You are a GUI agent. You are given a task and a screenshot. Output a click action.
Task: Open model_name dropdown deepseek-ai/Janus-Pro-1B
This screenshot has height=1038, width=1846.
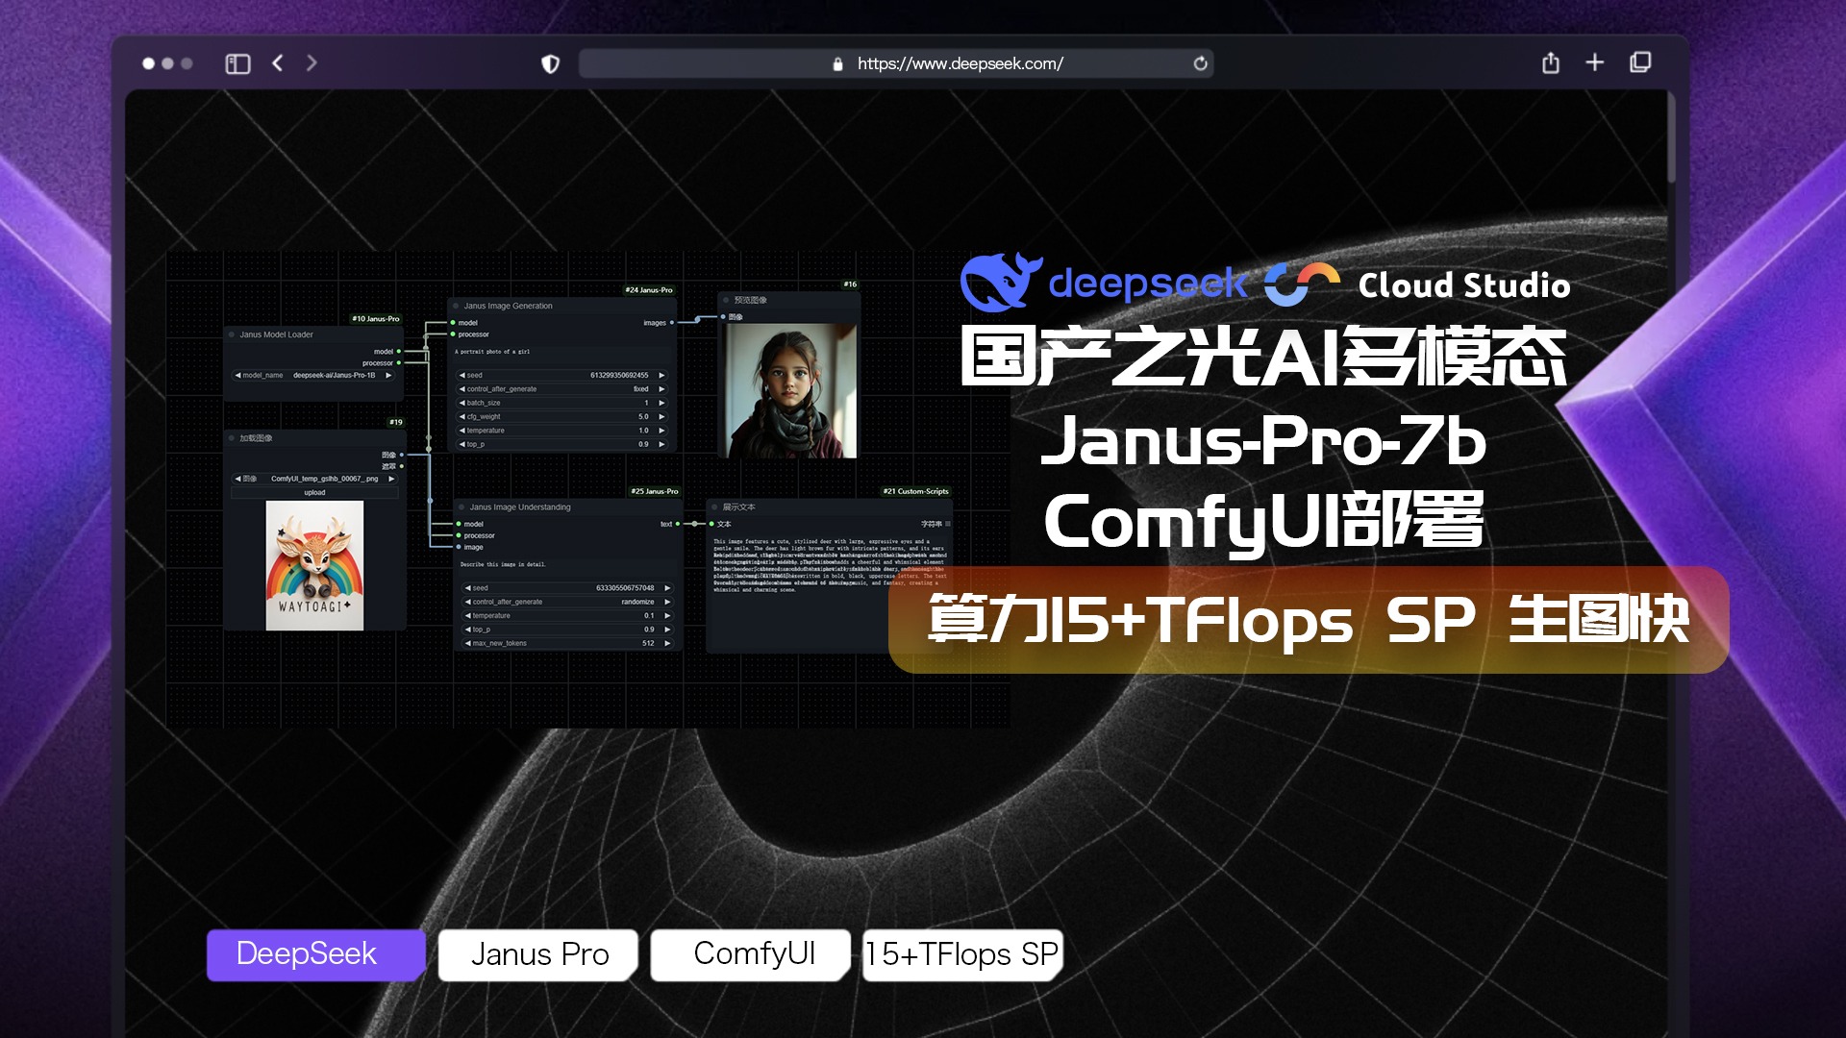point(314,375)
